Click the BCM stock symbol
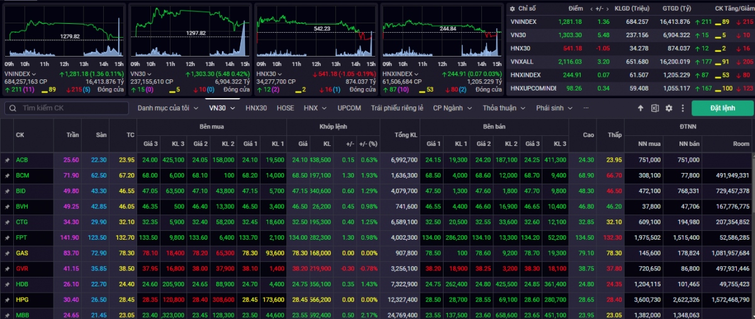755x319 pixels. 22,176
